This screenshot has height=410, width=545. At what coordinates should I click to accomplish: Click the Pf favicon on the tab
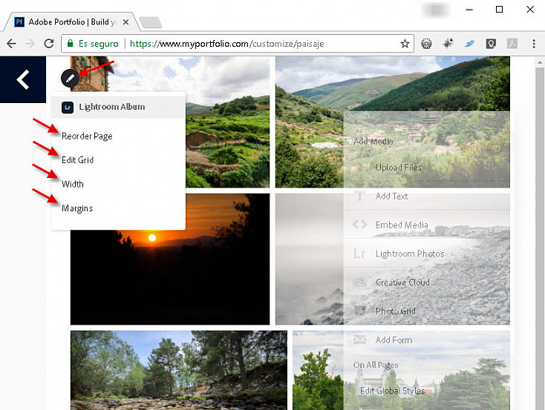[x=19, y=22]
